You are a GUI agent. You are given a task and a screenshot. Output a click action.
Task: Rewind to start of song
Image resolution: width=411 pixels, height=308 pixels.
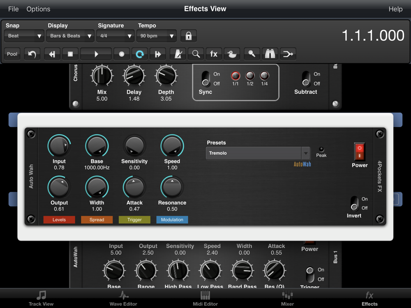coord(52,54)
